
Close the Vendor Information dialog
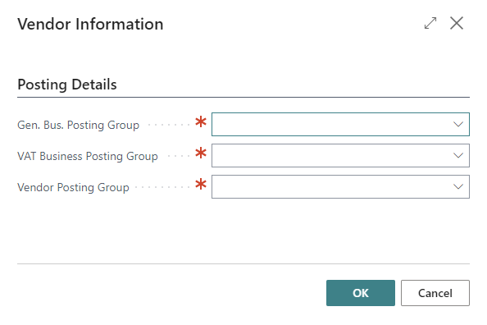(457, 23)
